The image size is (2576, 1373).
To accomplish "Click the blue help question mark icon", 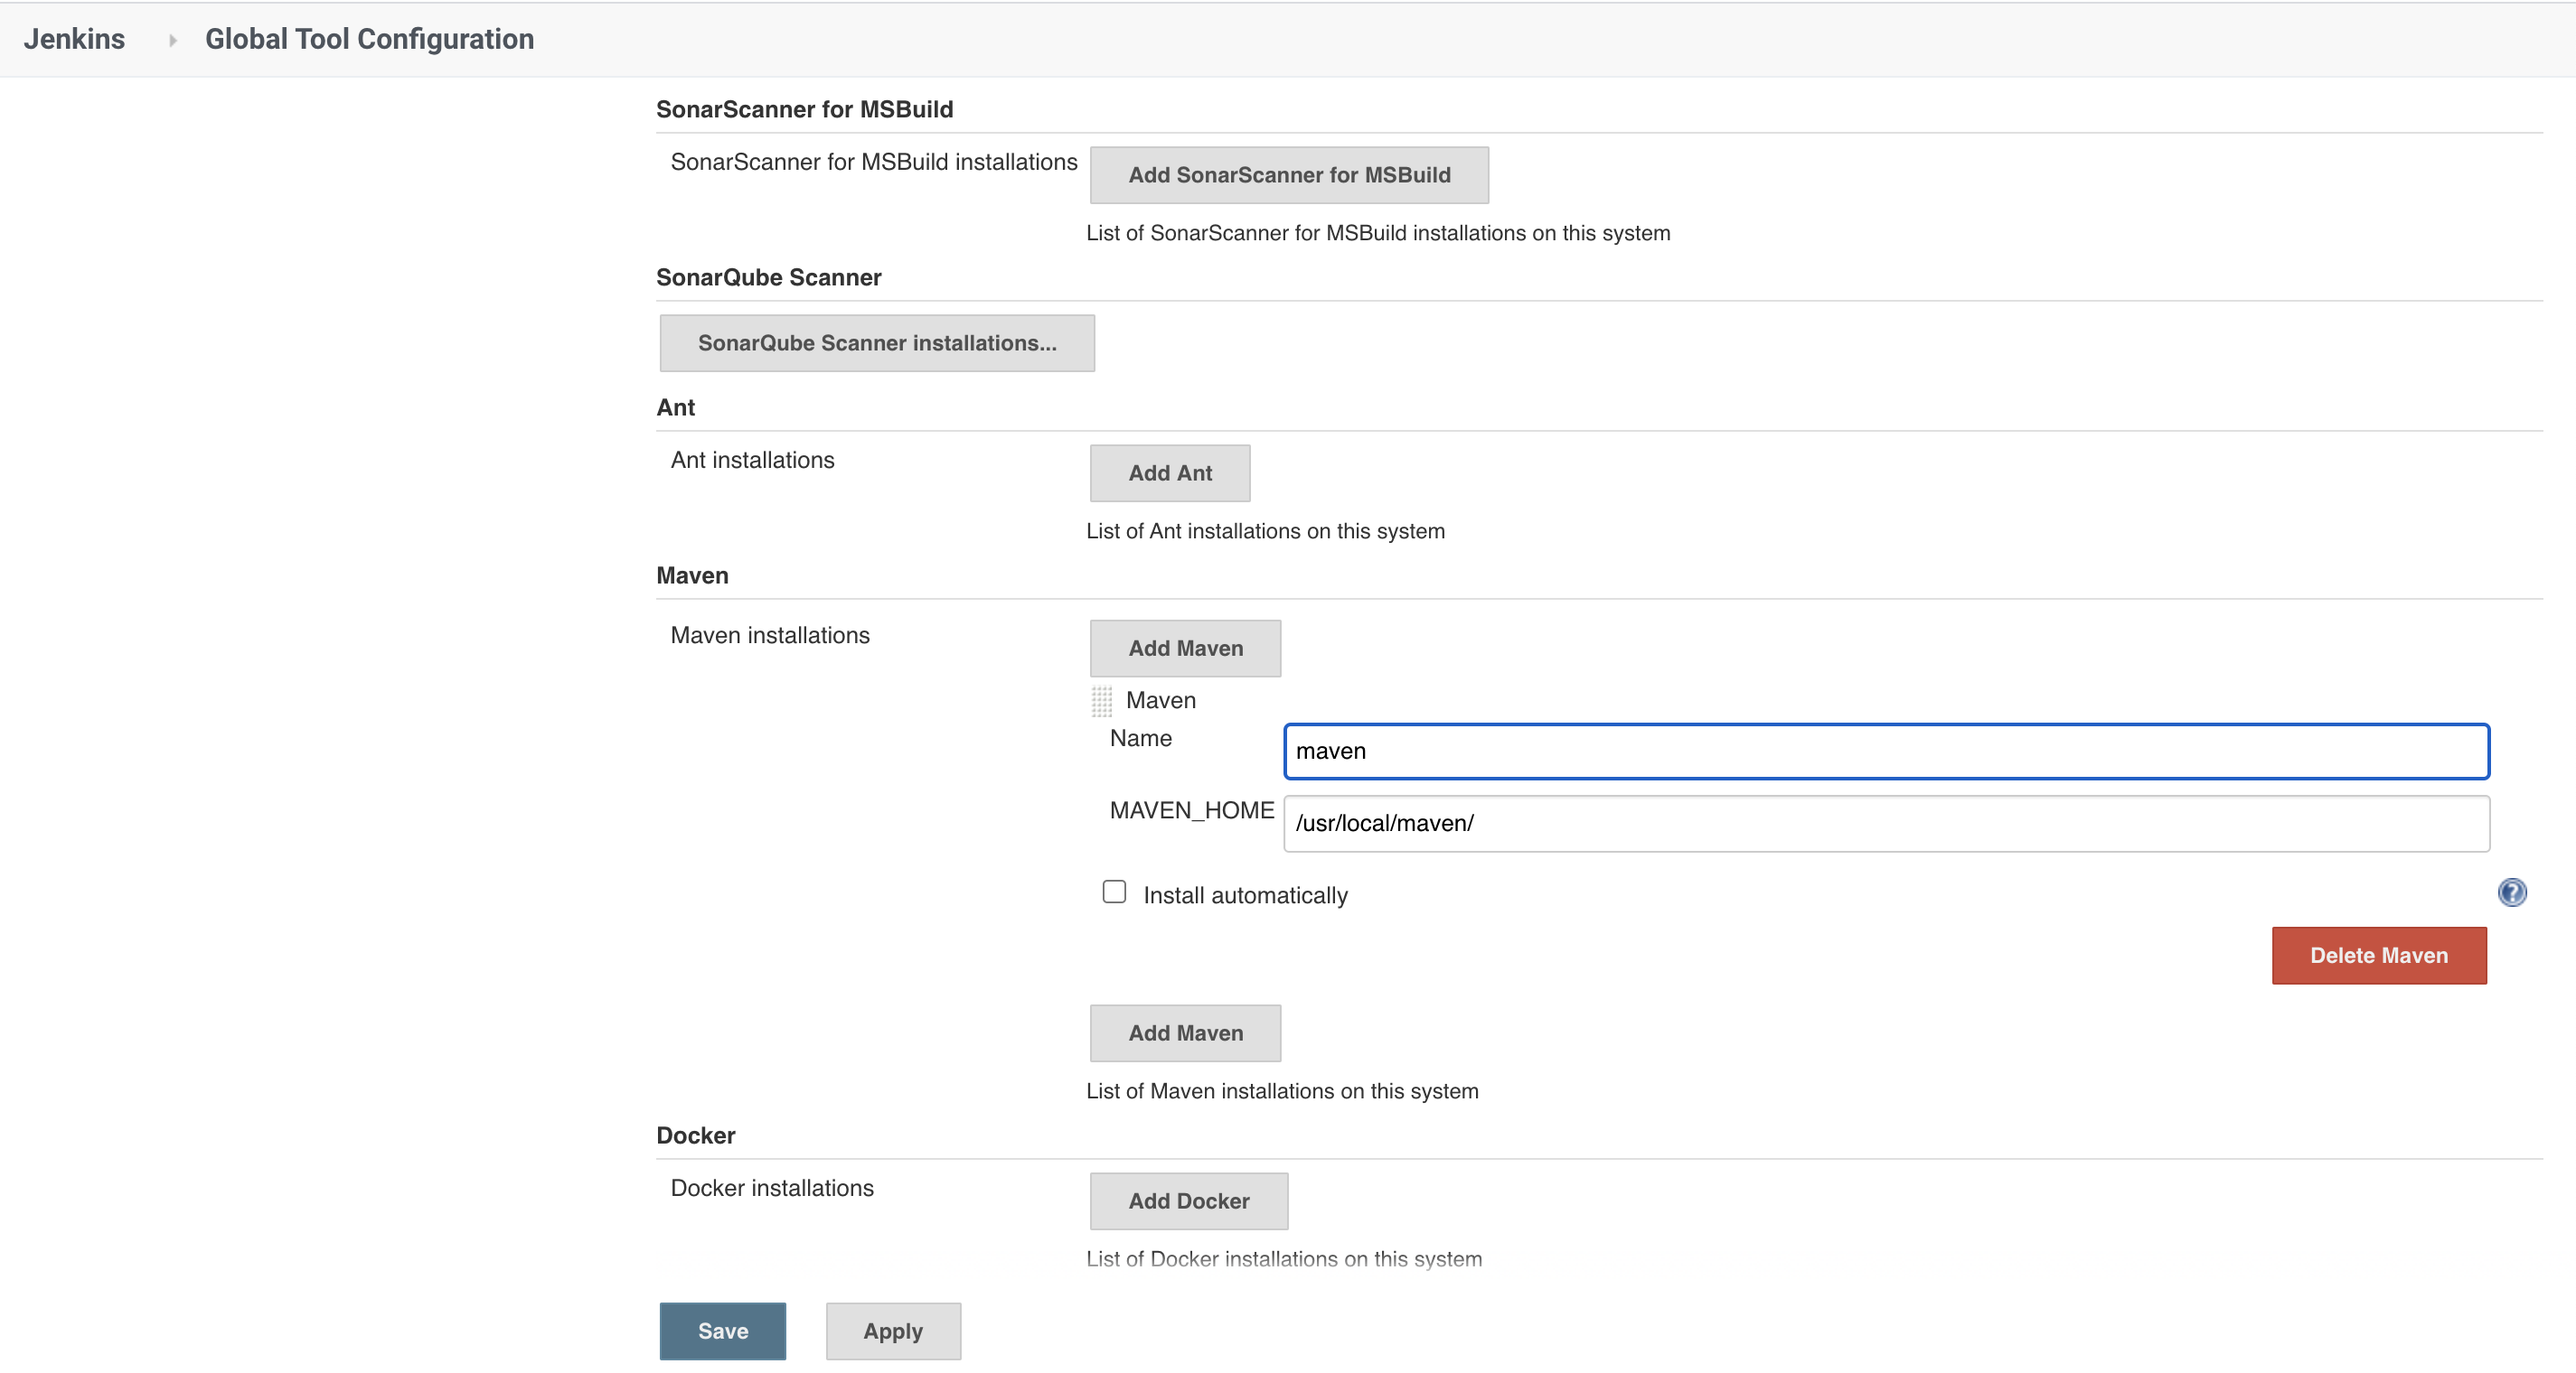I will click(2511, 892).
